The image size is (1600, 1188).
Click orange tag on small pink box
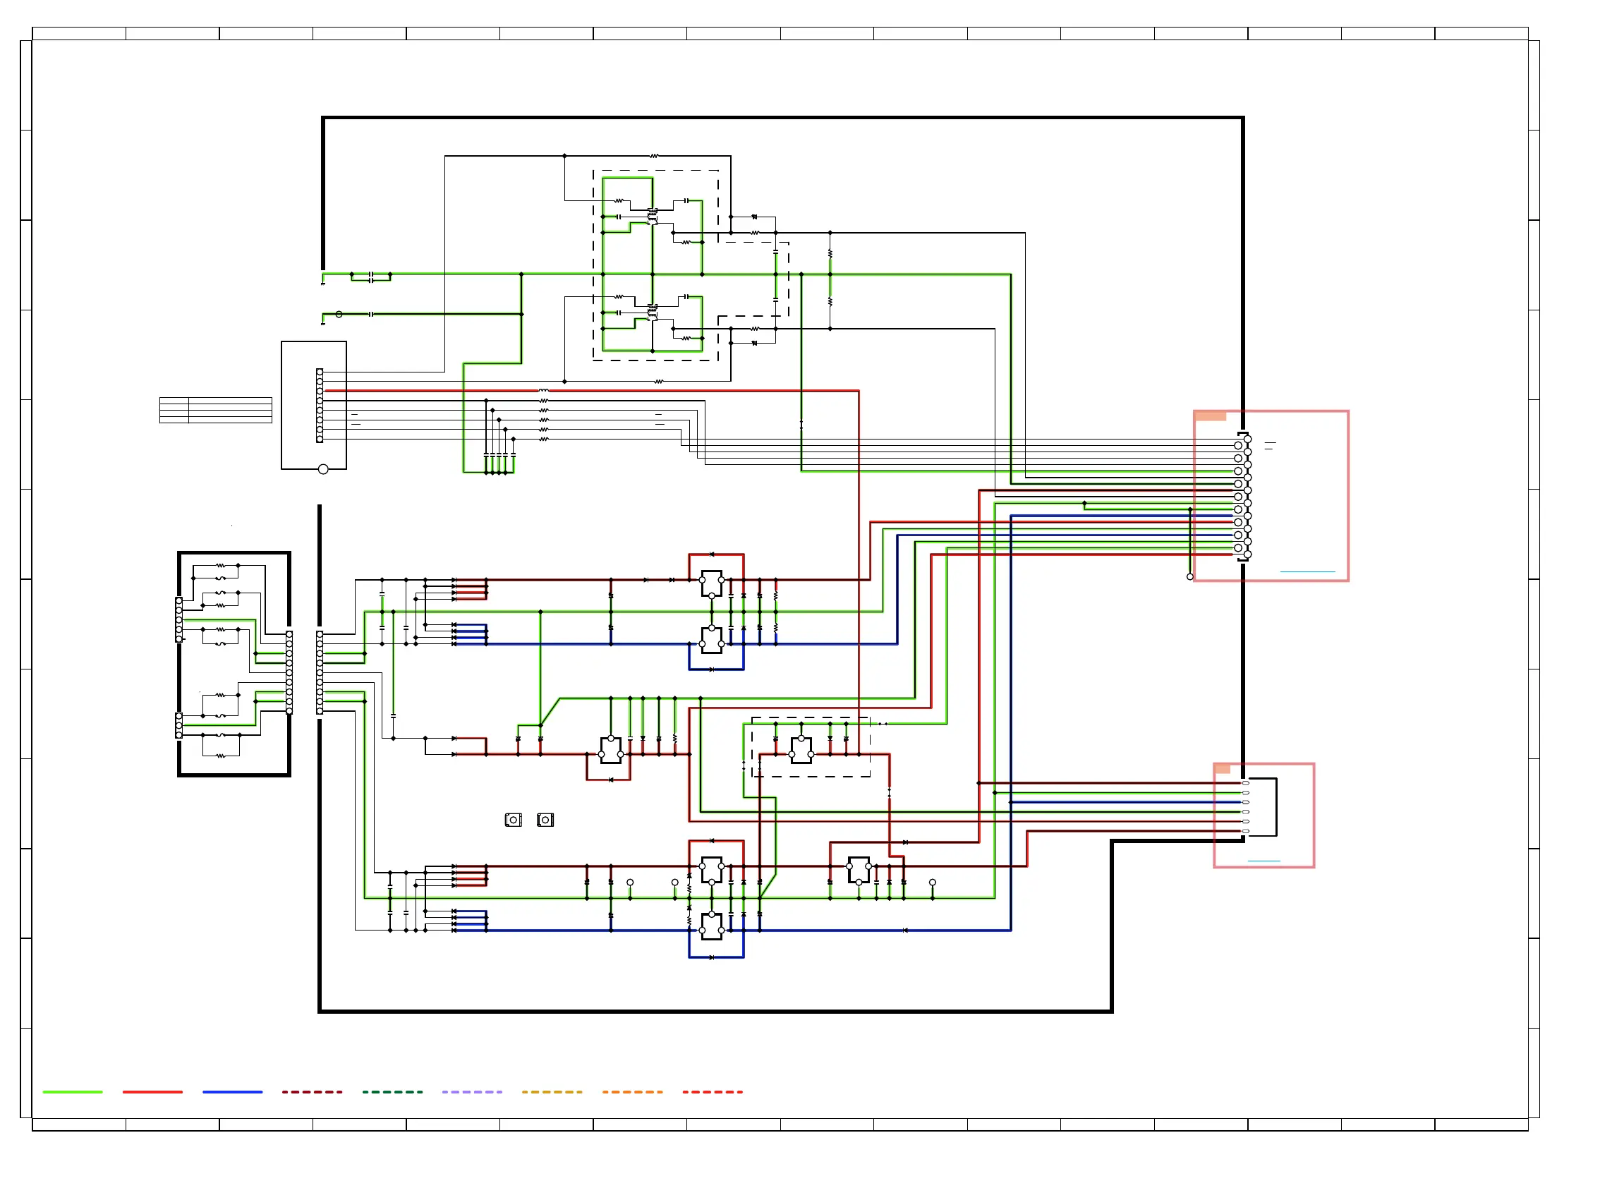click(1222, 769)
